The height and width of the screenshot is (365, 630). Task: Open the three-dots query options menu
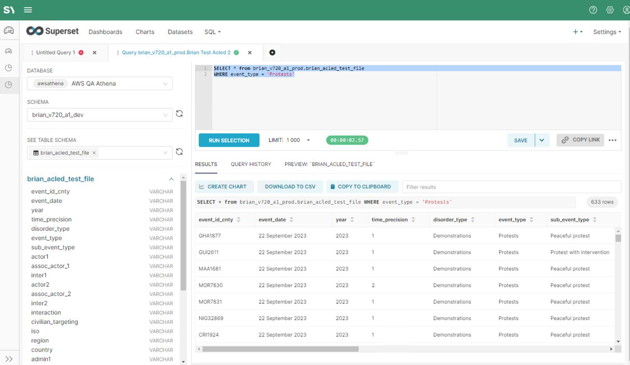coord(612,140)
